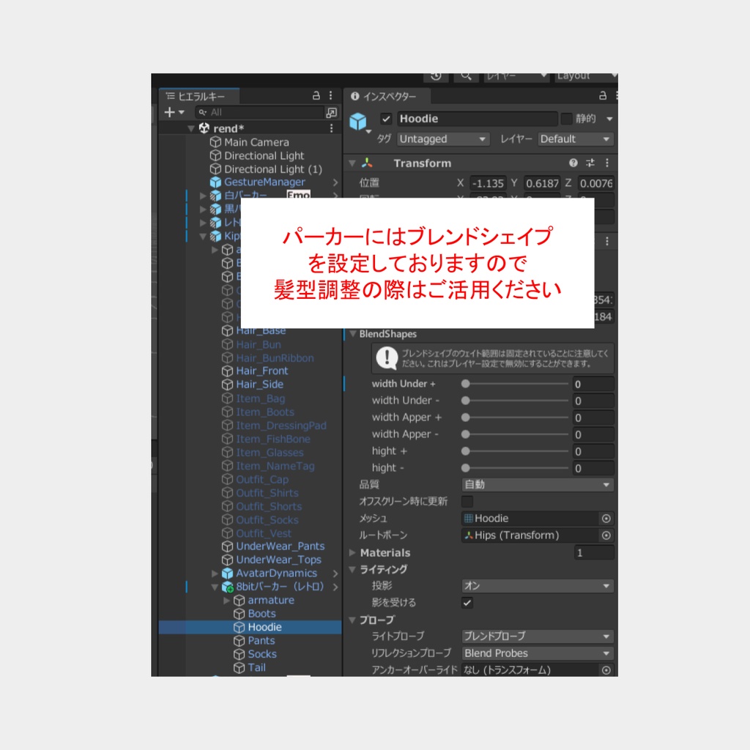Open the root bone picker beside Hips (Transform)

coord(605,535)
